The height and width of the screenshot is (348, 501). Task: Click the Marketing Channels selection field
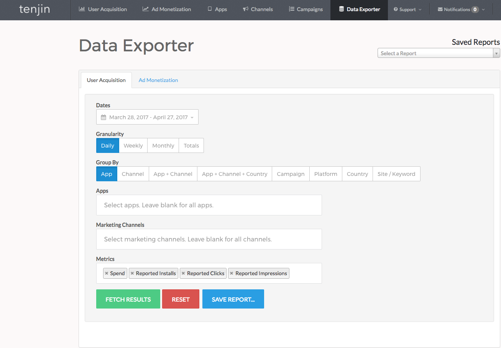(209, 239)
